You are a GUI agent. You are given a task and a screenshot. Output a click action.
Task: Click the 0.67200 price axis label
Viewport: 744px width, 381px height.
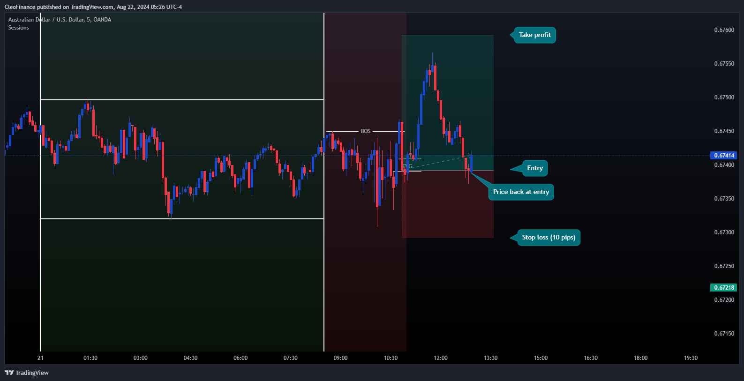(x=724, y=300)
